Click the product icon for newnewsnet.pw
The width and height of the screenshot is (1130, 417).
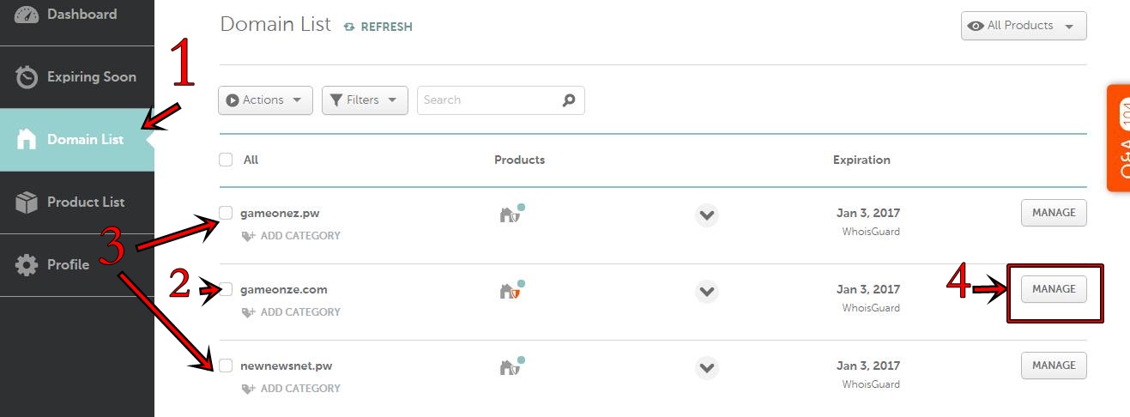510,367
